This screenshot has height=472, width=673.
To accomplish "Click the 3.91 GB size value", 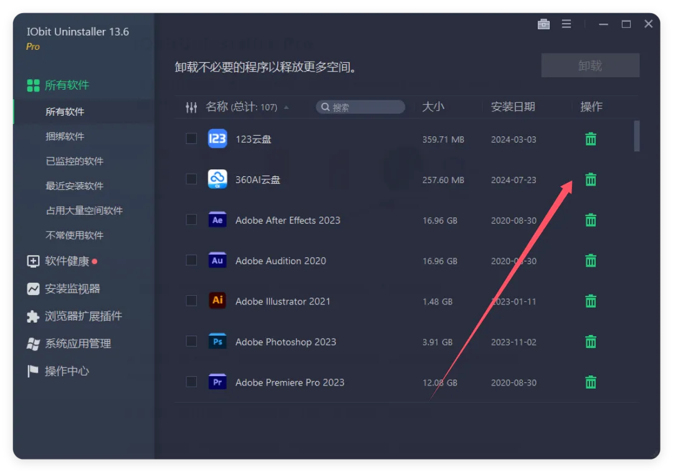I will click(437, 342).
